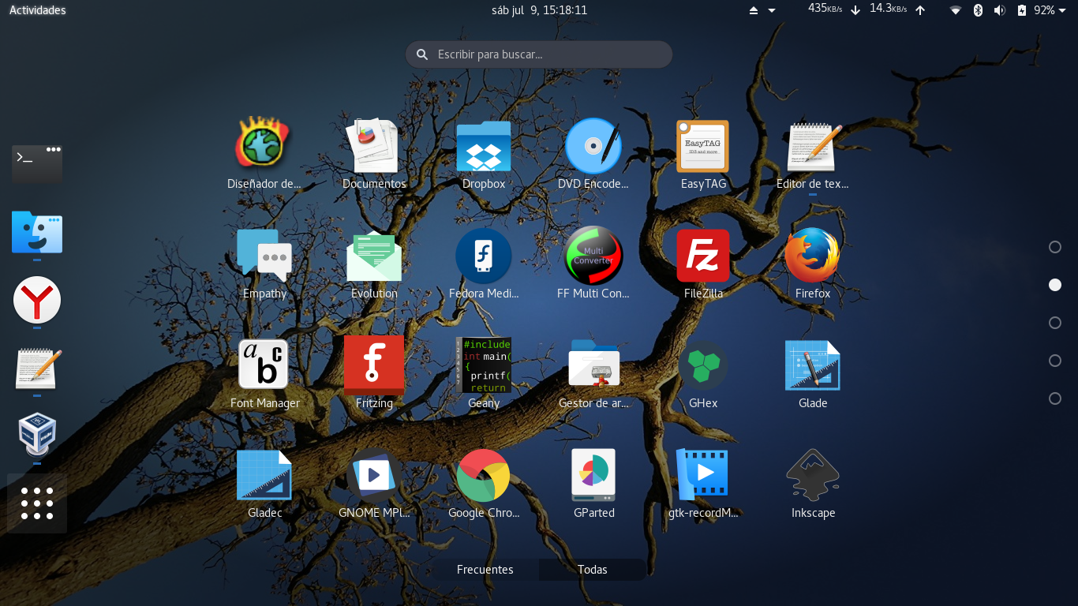Open GHex hex editor
This screenshot has width=1078, height=606.
tap(703, 365)
